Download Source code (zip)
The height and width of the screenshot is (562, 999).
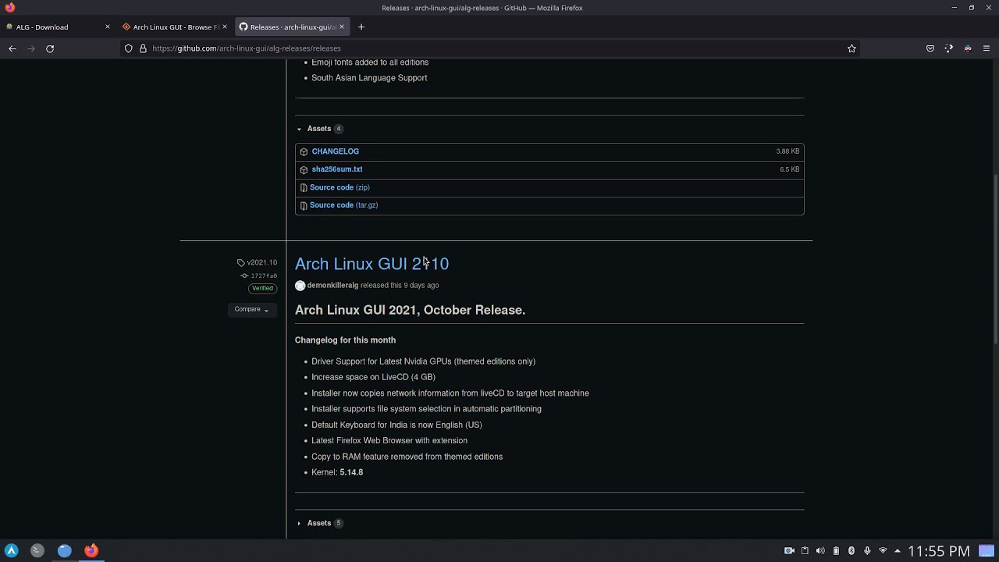(x=340, y=187)
